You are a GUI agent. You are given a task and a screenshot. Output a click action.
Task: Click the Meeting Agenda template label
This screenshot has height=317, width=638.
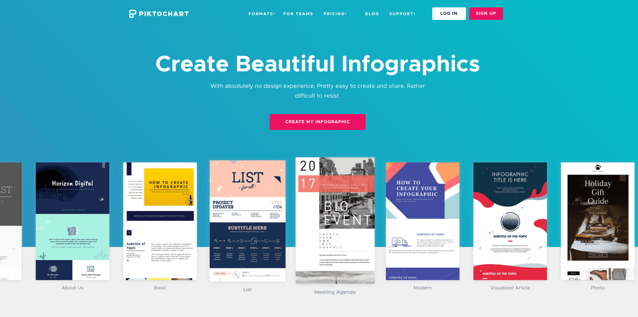coord(335,292)
